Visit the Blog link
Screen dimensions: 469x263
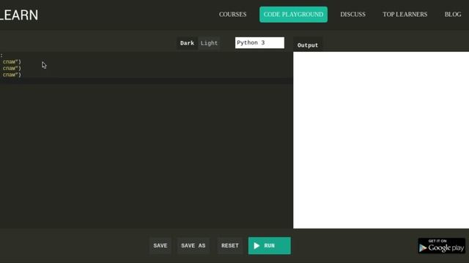(453, 15)
